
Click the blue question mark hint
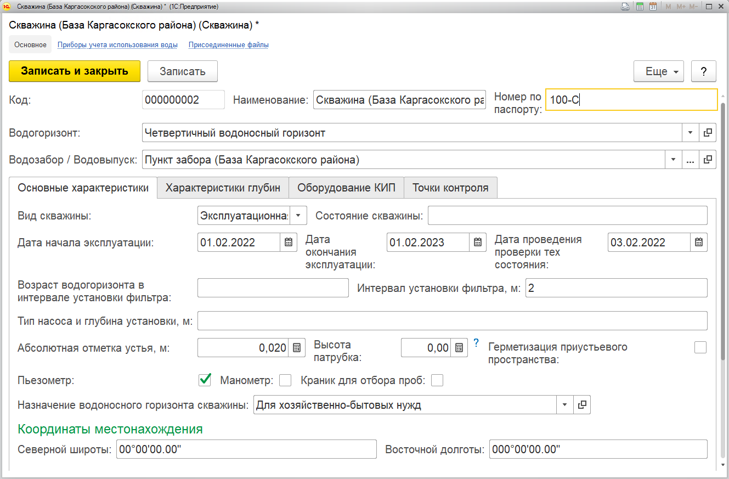coord(476,343)
